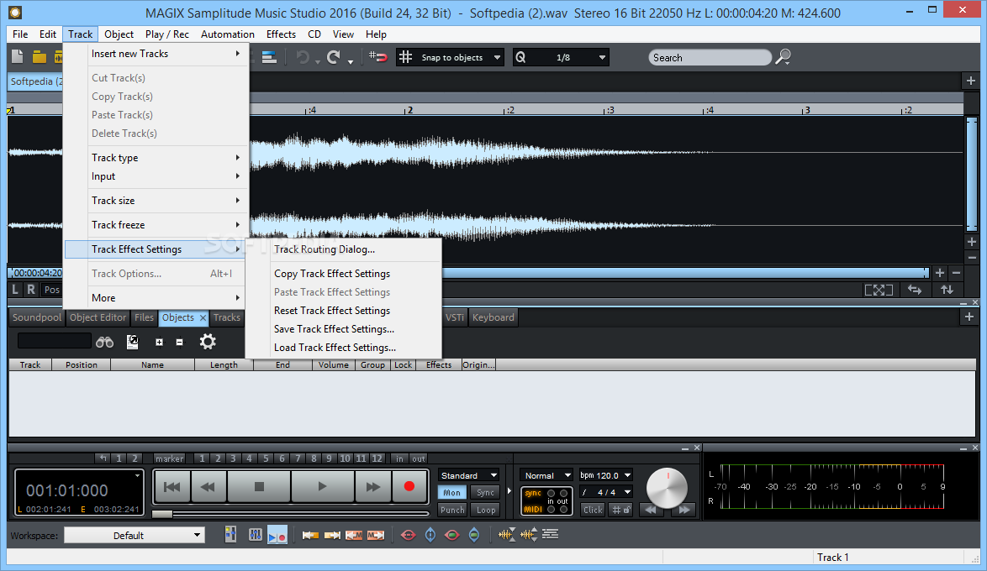Toggle the snap magnet icon
This screenshot has width=987, height=571.
tap(377, 57)
